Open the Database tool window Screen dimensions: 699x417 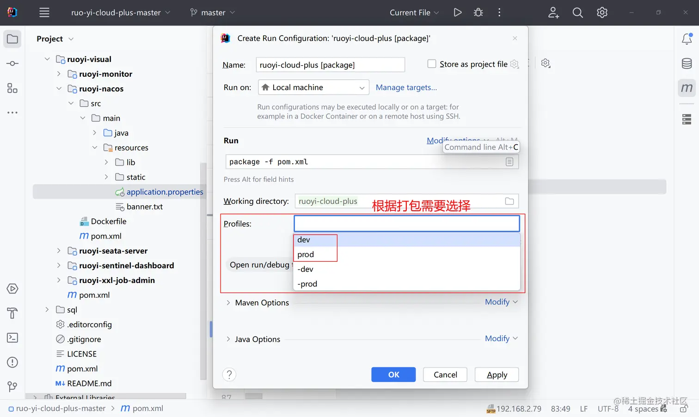click(687, 63)
